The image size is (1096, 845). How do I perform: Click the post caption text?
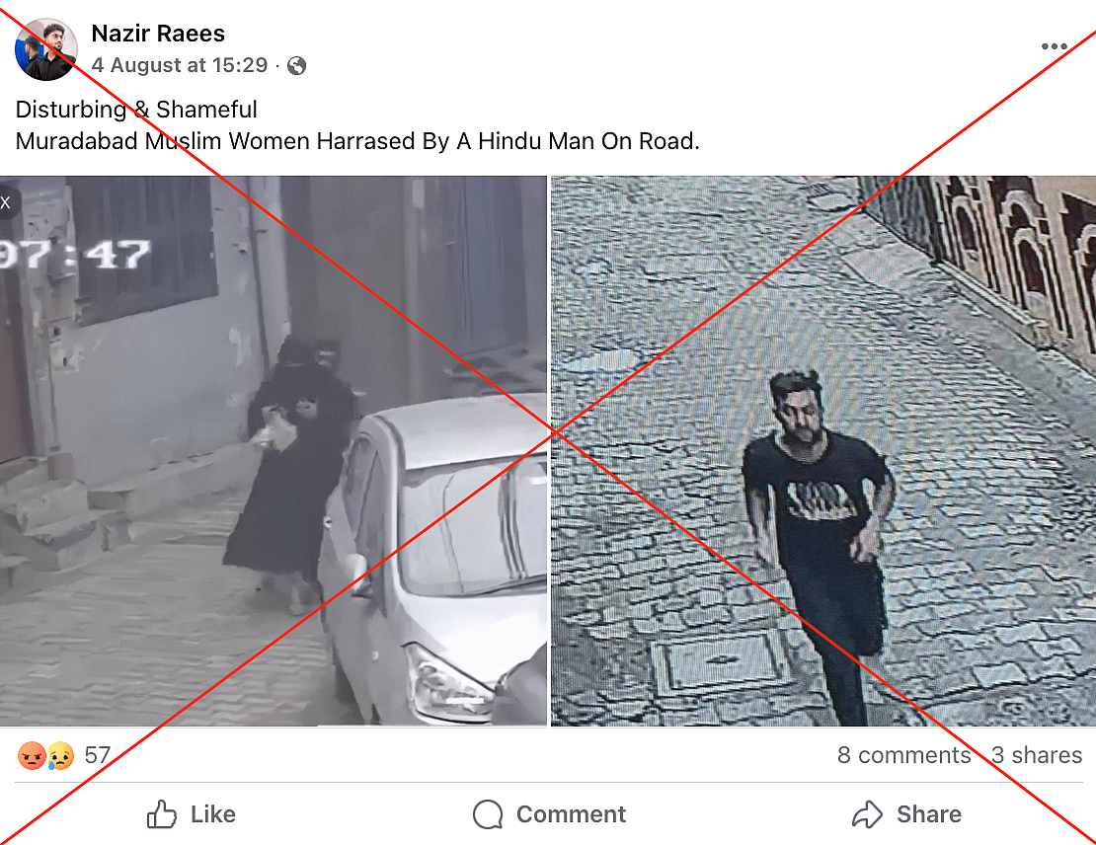pyautogui.click(x=357, y=125)
